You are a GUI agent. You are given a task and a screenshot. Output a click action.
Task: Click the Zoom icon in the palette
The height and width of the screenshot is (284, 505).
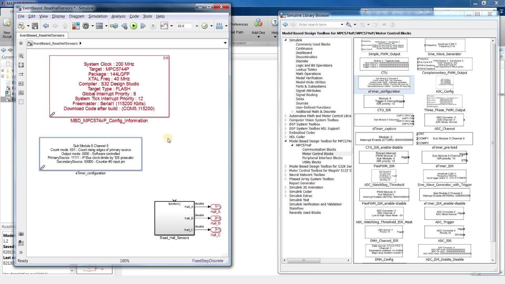21,56
